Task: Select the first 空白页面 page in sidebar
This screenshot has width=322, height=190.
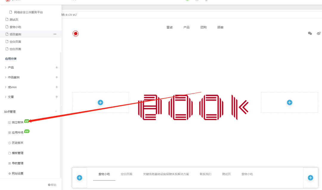Action: [x=15, y=42]
